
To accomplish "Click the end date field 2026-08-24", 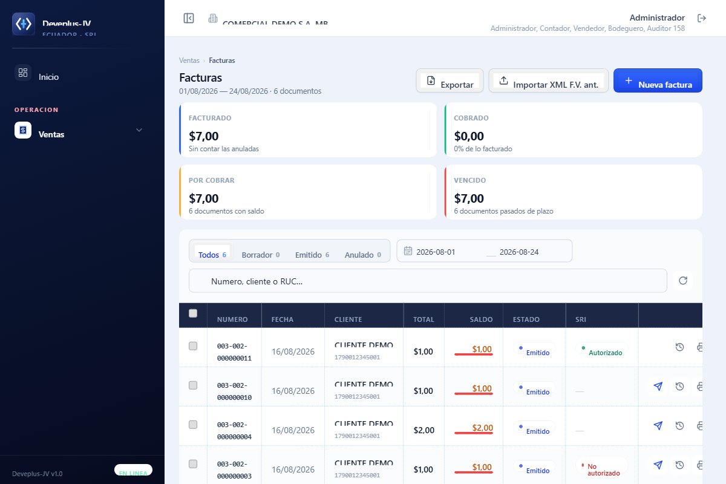I will tap(531, 252).
